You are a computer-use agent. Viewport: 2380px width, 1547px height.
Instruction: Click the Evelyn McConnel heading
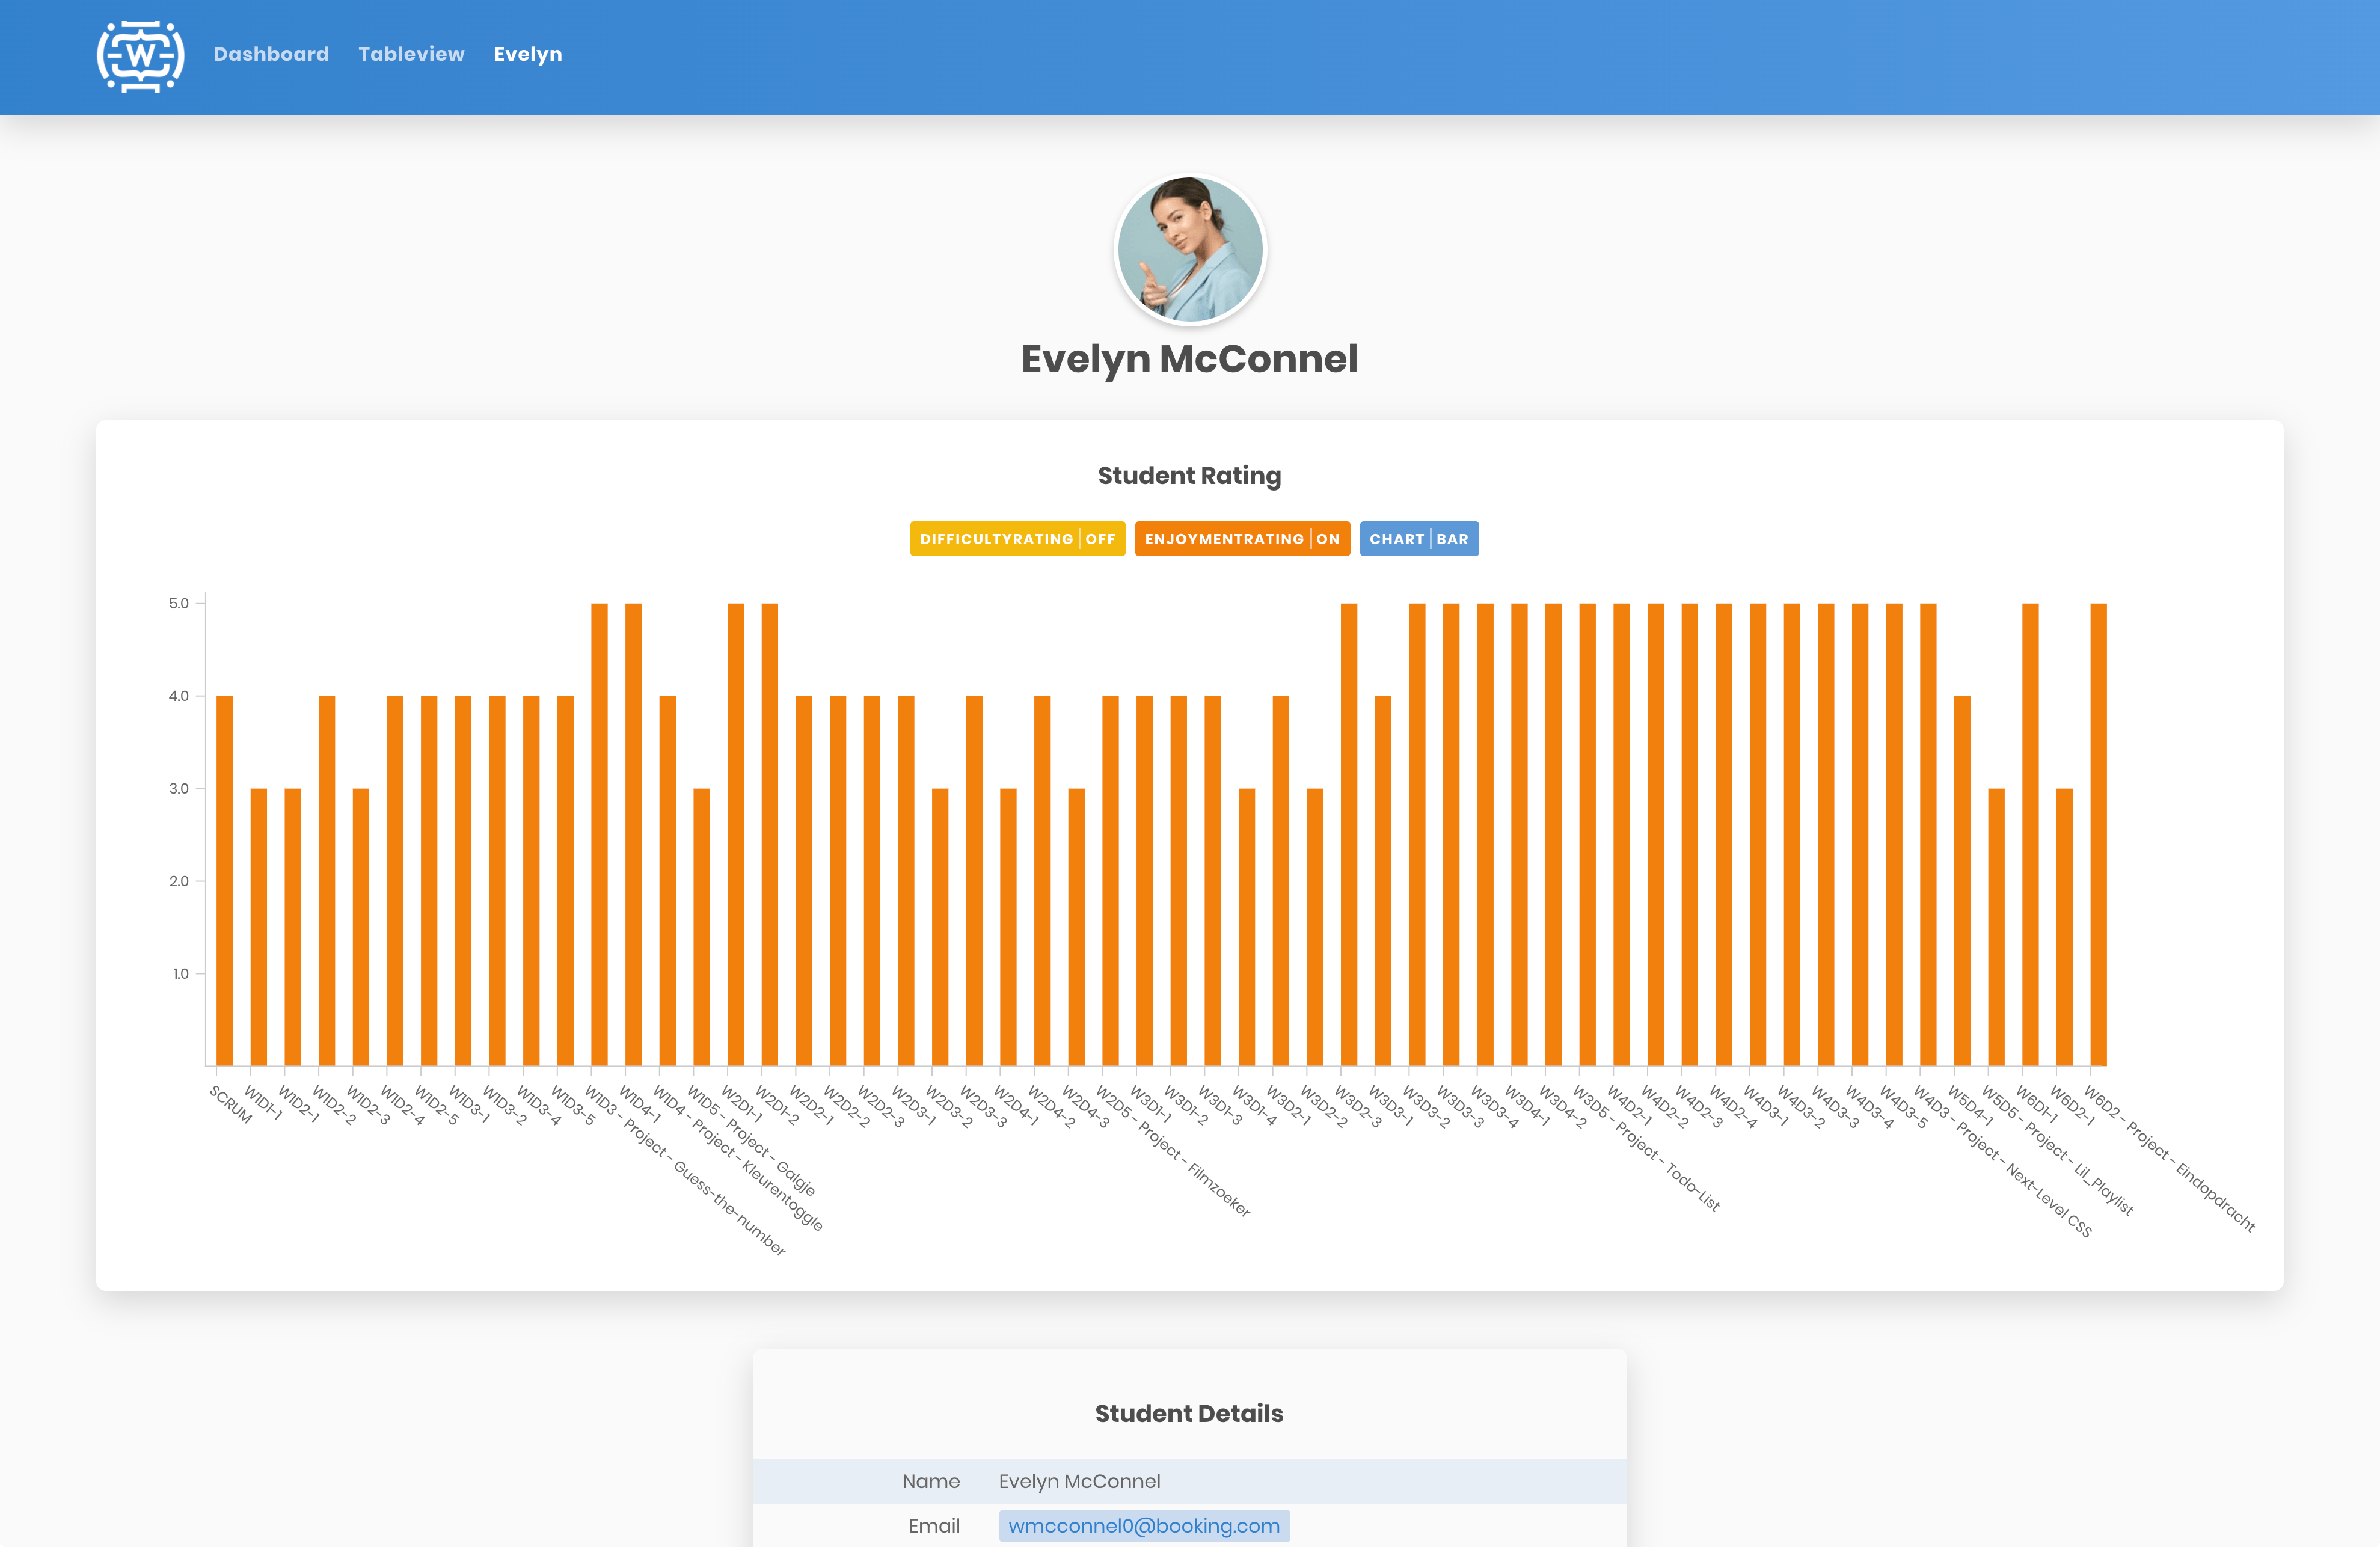[x=1189, y=359]
